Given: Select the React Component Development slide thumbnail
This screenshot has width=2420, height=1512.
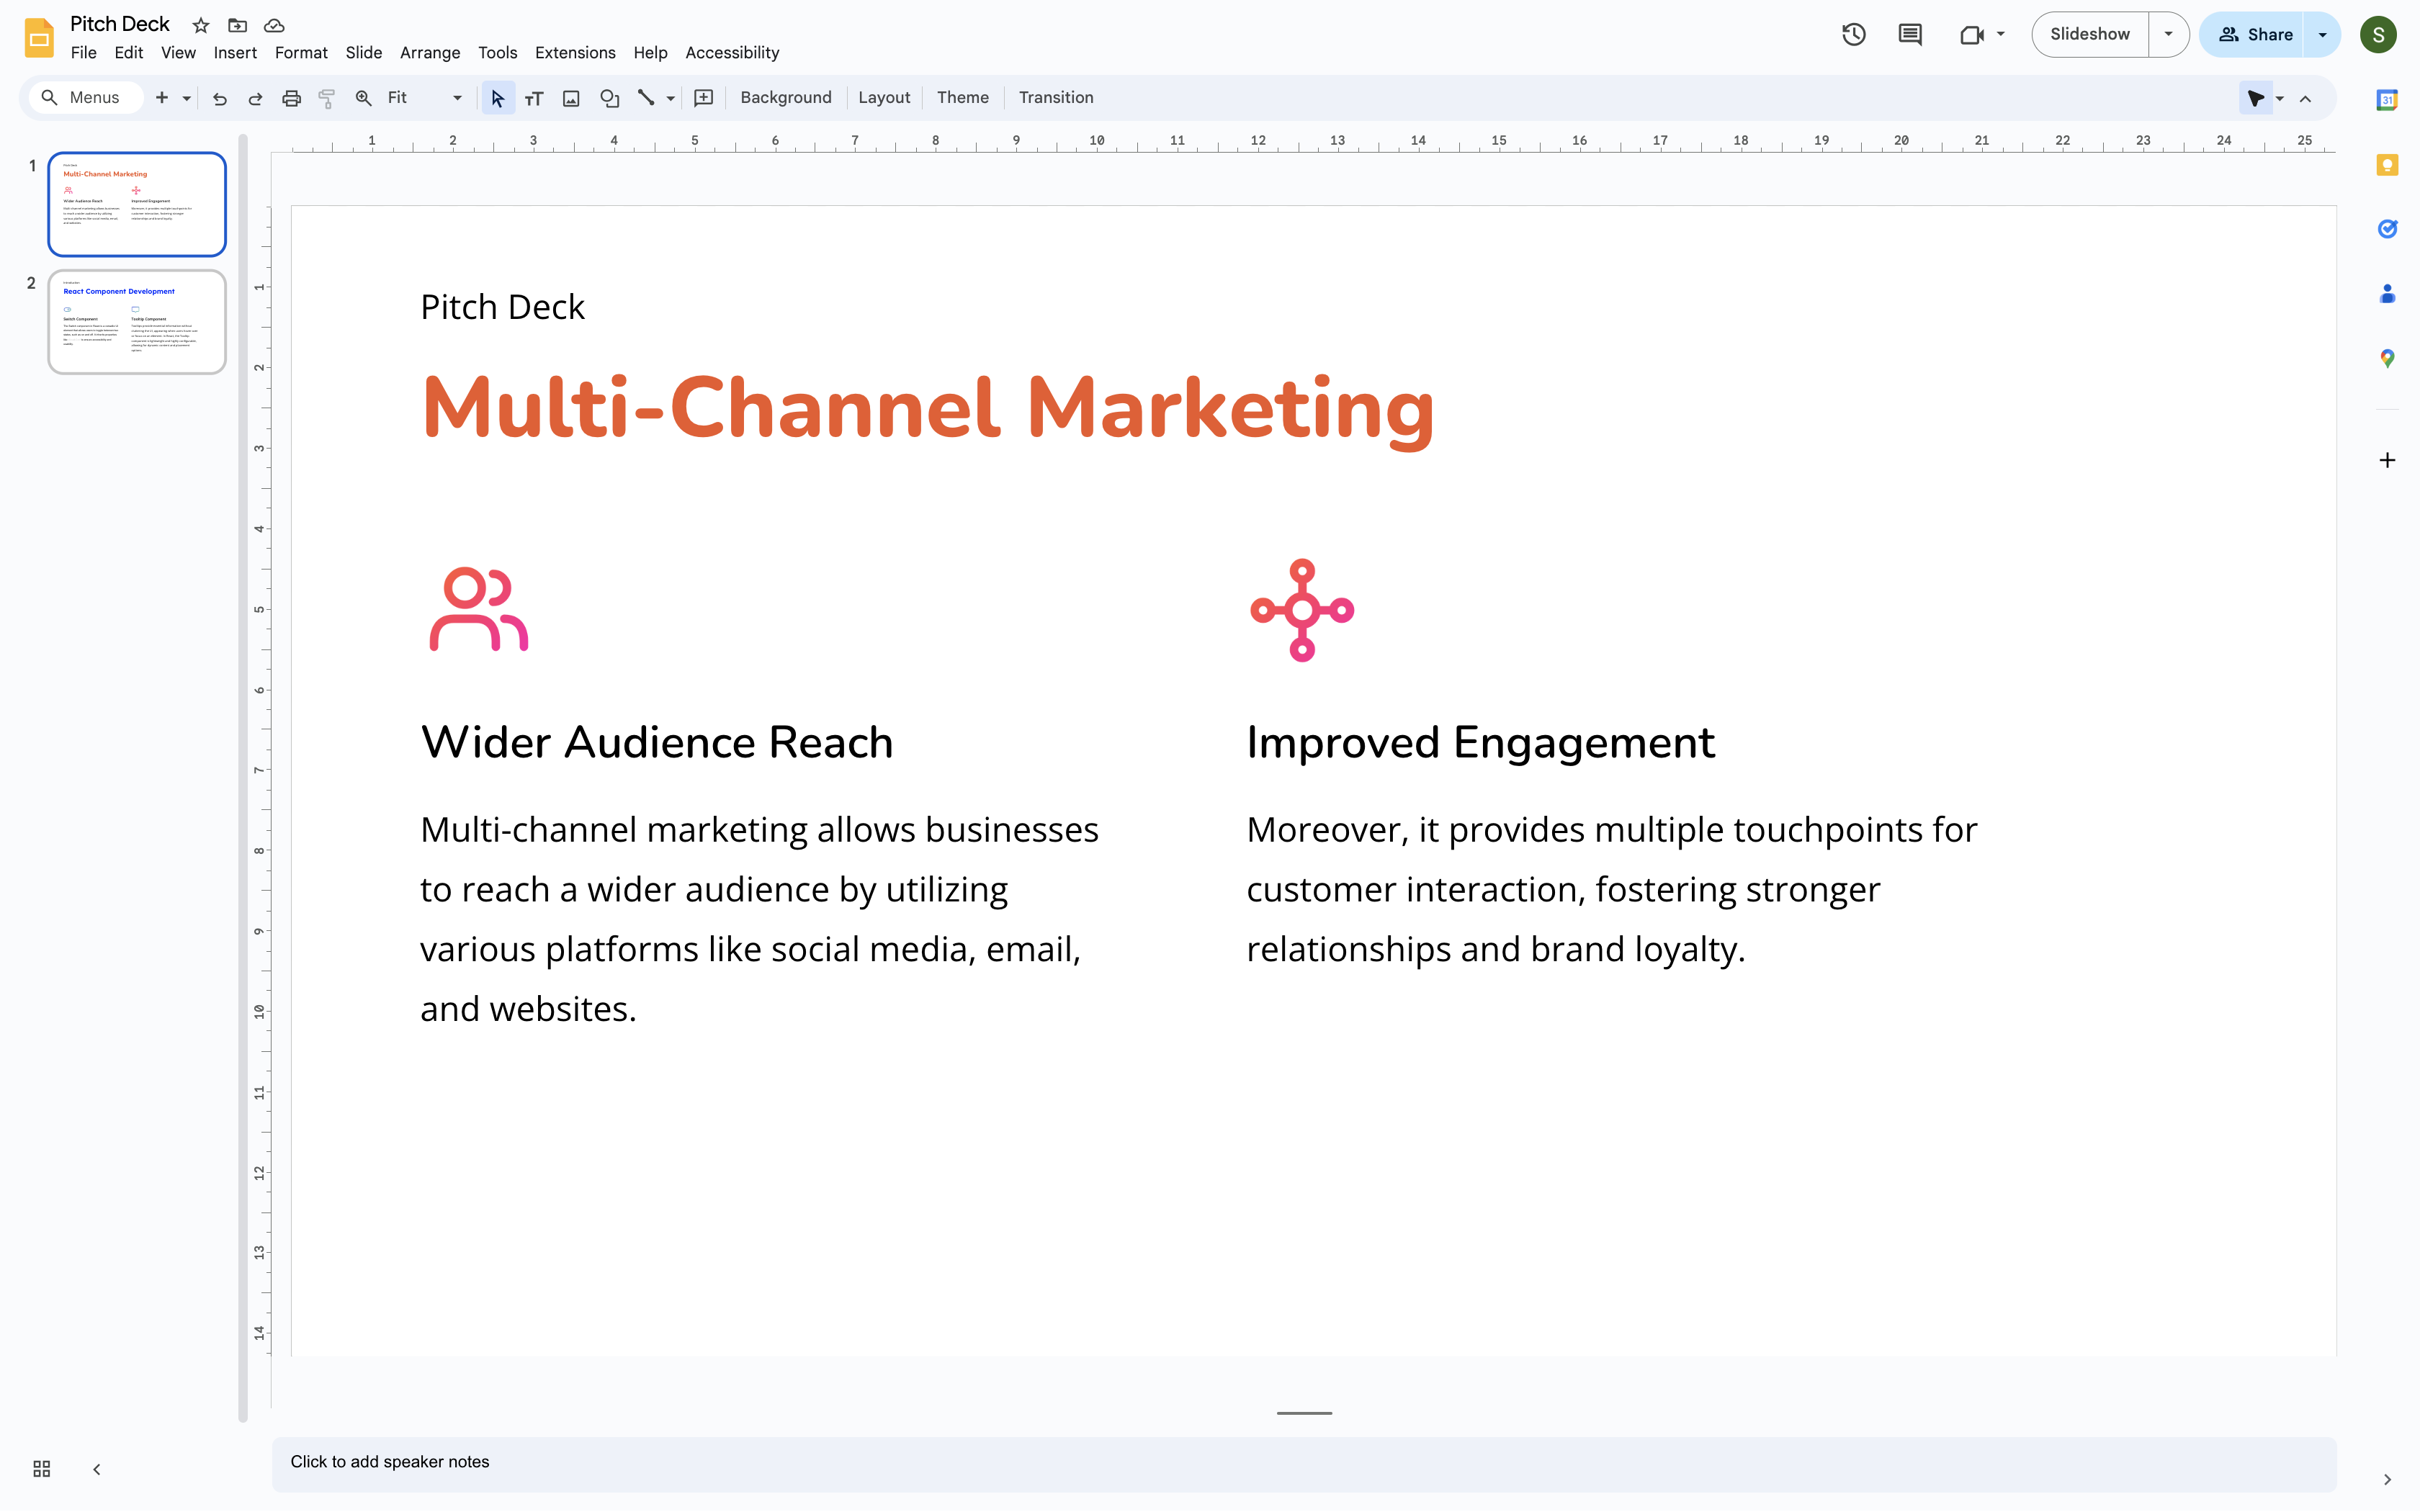Looking at the screenshot, I should click(x=137, y=322).
